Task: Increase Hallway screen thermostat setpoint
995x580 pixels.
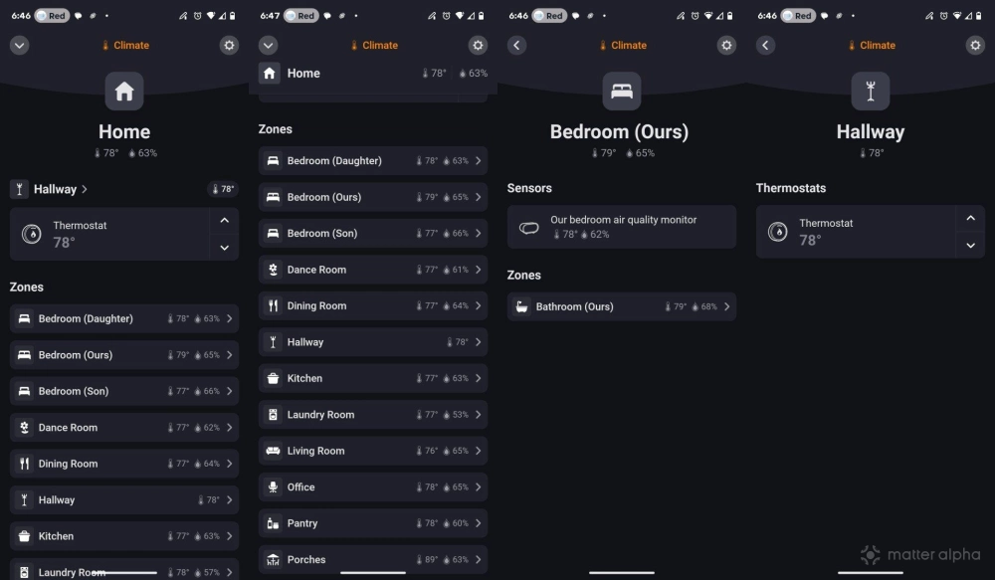Action: pyautogui.click(x=971, y=218)
